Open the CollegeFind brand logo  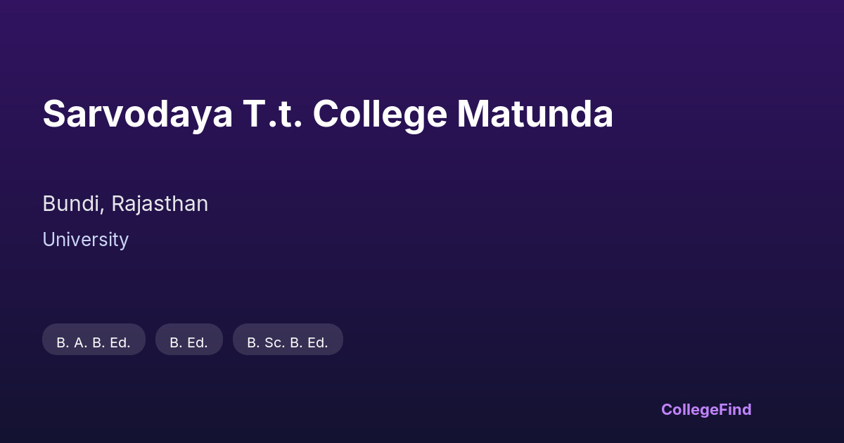tap(705, 409)
